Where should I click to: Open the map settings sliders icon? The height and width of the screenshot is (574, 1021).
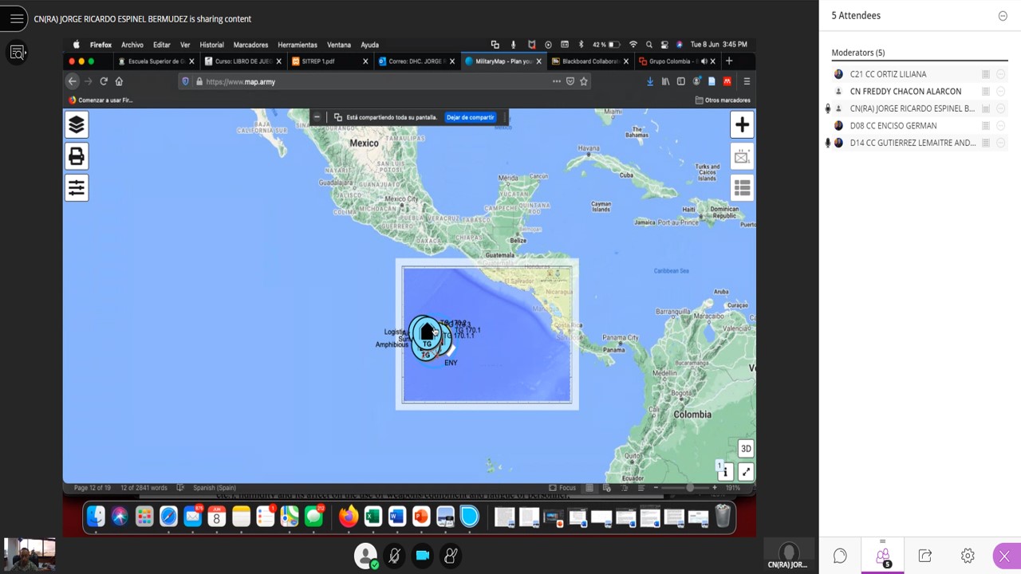pos(77,188)
